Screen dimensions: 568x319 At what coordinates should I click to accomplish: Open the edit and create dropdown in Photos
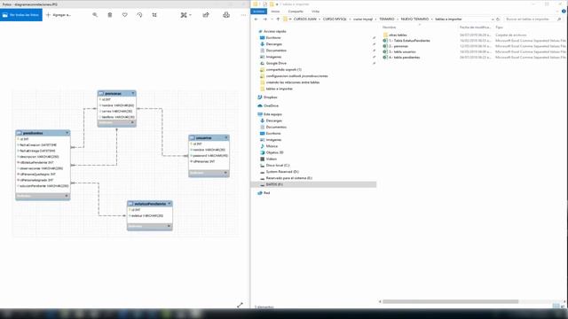coord(185,15)
